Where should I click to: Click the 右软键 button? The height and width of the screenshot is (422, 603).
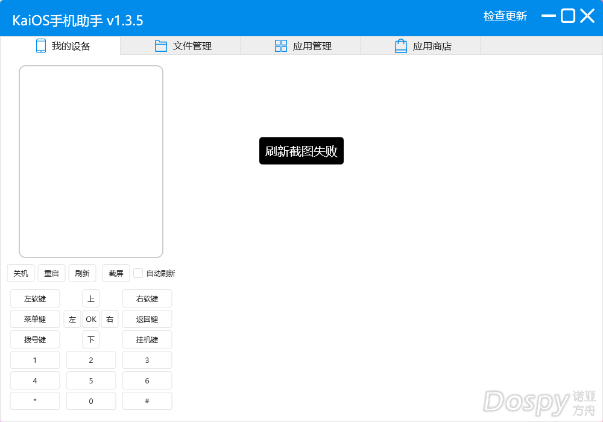coord(147,298)
